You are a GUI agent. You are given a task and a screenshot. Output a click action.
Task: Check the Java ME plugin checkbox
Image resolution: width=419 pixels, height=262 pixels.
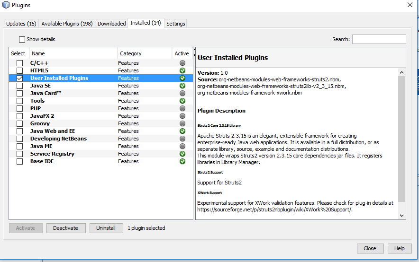click(x=19, y=146)
